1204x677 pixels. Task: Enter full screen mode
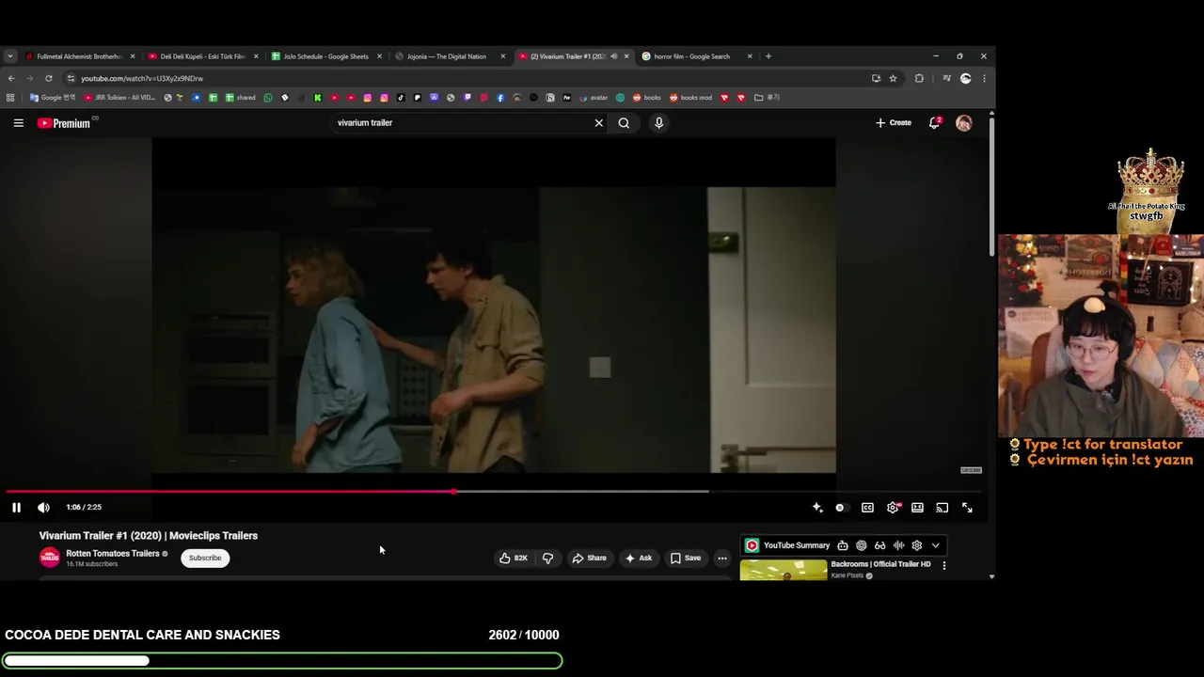967,507
